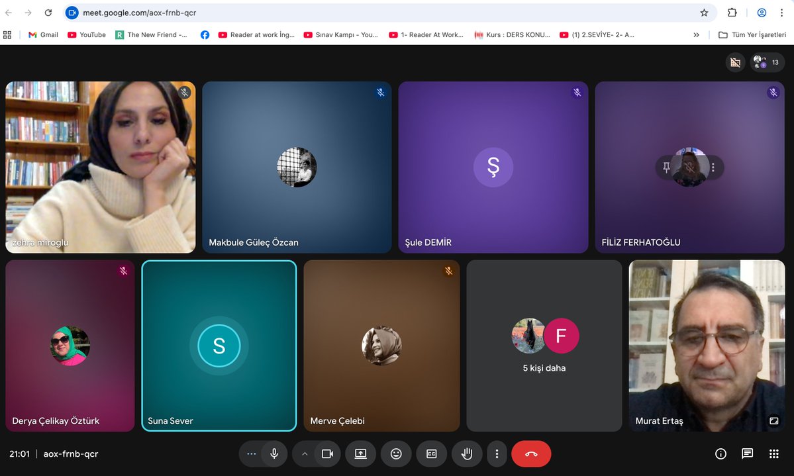Screen dimensions: 794x476
Task: Click muted mic icon on Şule DEMİR
Action: [x=577, y=92]
